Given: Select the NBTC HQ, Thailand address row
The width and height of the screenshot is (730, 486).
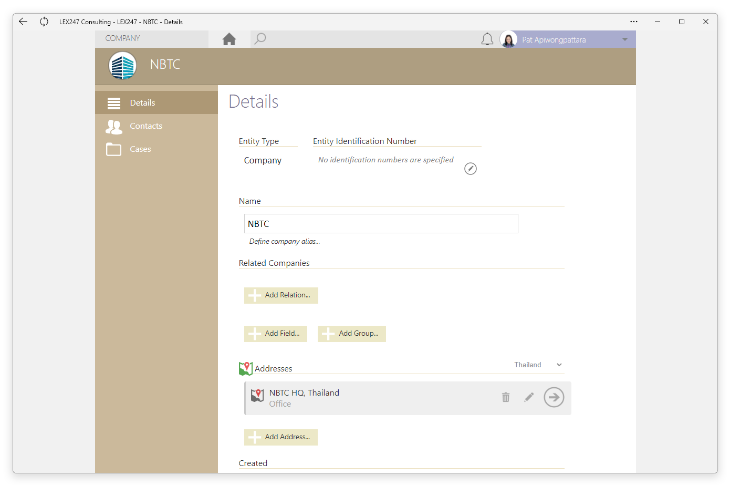Looking at the screenshot, I should click(x=408, y=398).
